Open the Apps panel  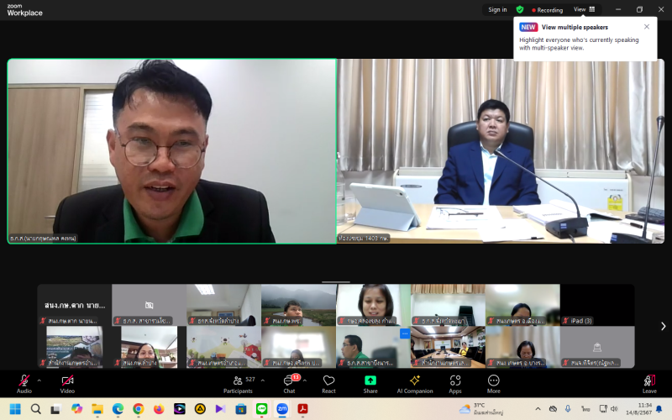point(455,381)
